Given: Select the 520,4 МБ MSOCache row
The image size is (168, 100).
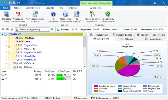Looking at the screenshot, I should click(42, 63).
